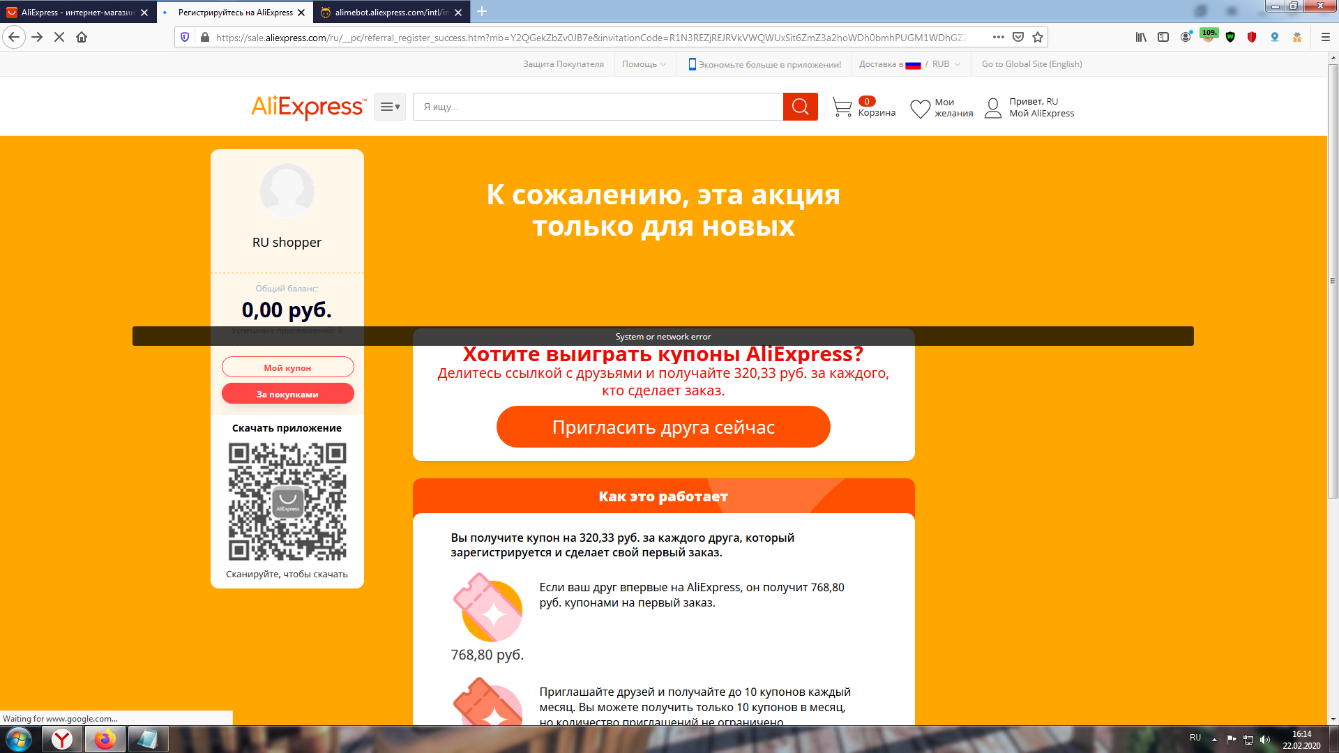Save page to Pocket
Image resolution: width=1339 pixels, height=753 pixels.
(x=1018, y=37)
